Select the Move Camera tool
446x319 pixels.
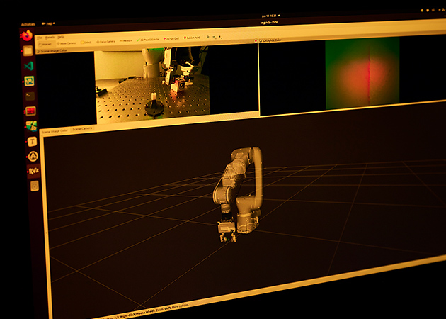pyautogui.click(x=67, y=43)
